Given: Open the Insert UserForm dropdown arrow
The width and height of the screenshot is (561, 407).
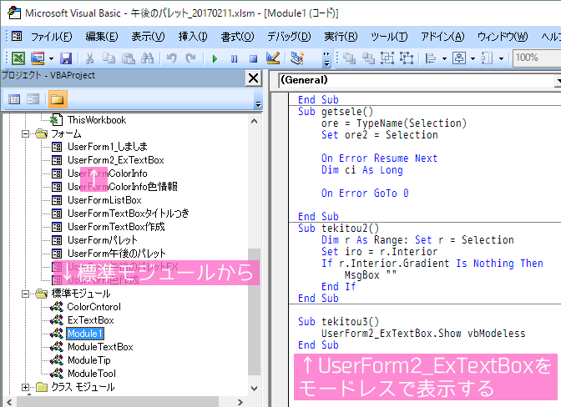Looking at the screenshot, I should [x=51, y=58].
